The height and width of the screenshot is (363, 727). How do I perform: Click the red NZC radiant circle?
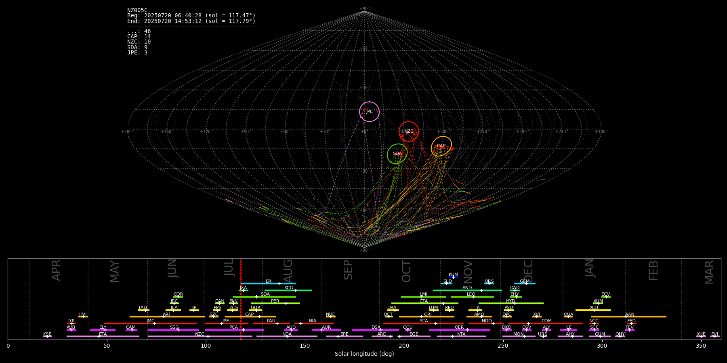[x=409, y=131]
